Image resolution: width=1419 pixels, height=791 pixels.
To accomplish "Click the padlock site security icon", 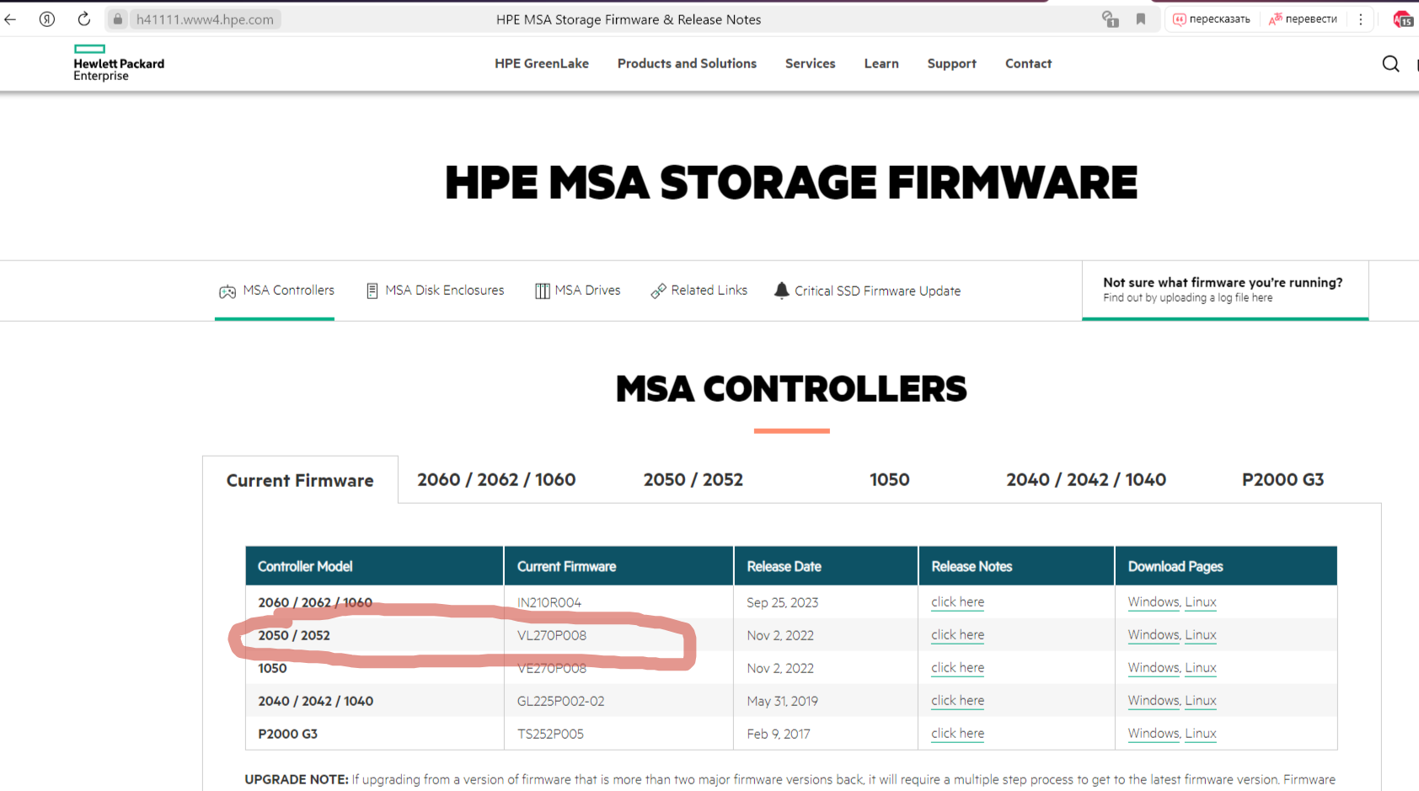I will pos(118,19).
